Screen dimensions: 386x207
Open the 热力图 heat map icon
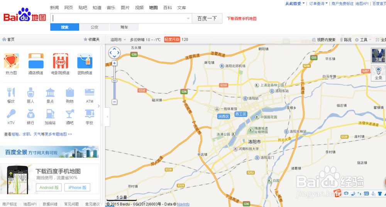(x=11, y=61)
